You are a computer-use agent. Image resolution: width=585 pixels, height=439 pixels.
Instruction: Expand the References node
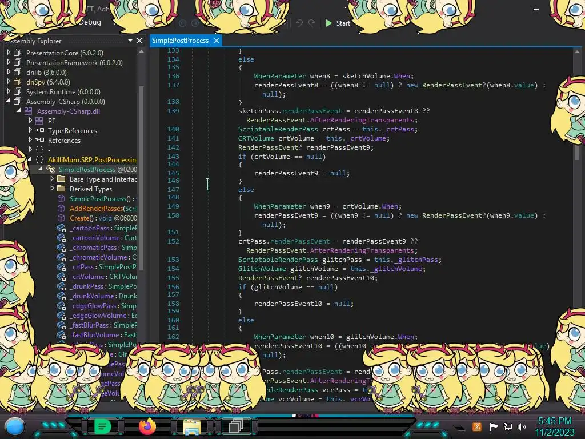(x=30, y=140)
